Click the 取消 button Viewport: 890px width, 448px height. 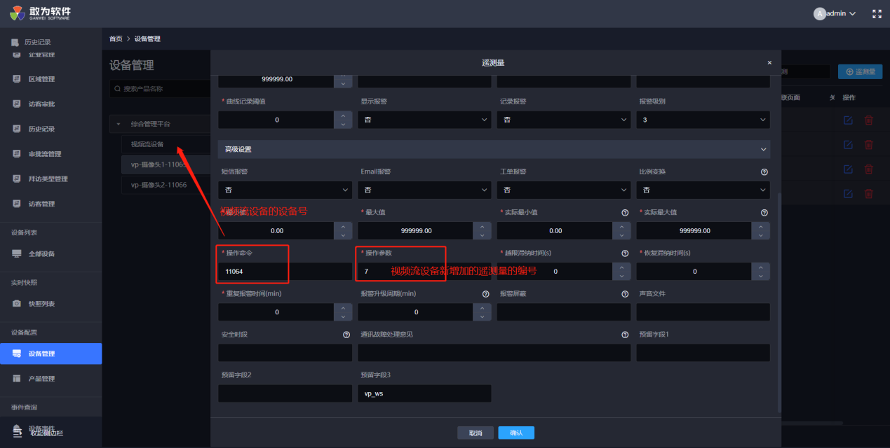point(476,433)
